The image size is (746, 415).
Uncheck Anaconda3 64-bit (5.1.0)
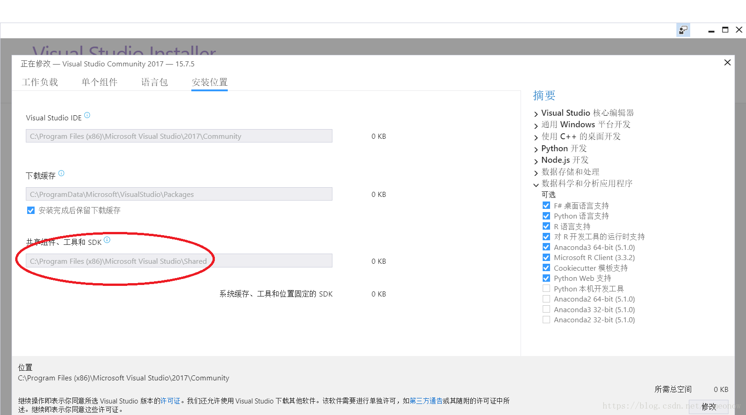[546, 247]
